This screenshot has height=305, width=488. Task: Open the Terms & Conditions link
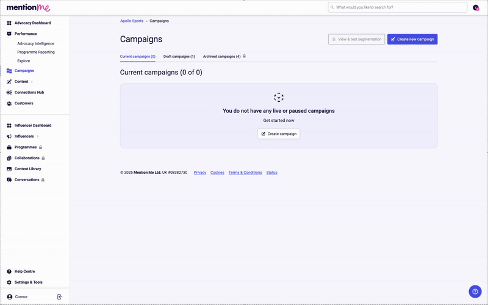click(x=245, y=173)
